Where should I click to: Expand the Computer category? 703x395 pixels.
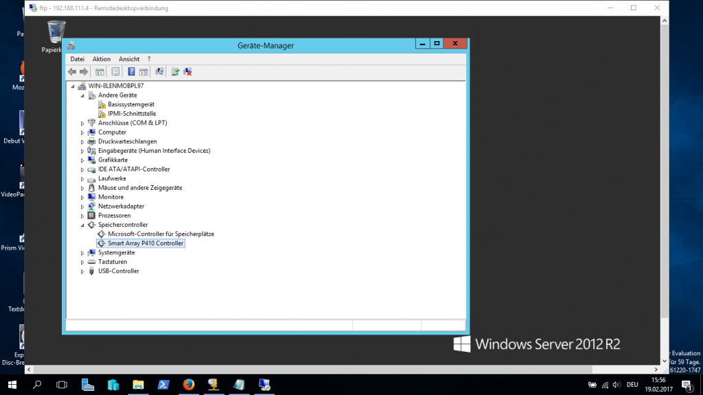82,132
